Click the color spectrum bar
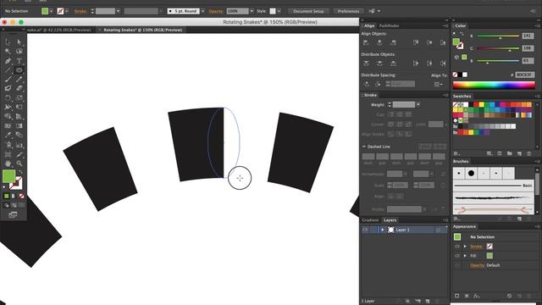 click(494, 85)
